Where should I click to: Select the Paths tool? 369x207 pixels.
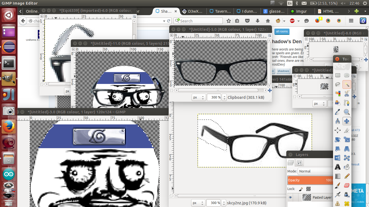coord(347,103)
